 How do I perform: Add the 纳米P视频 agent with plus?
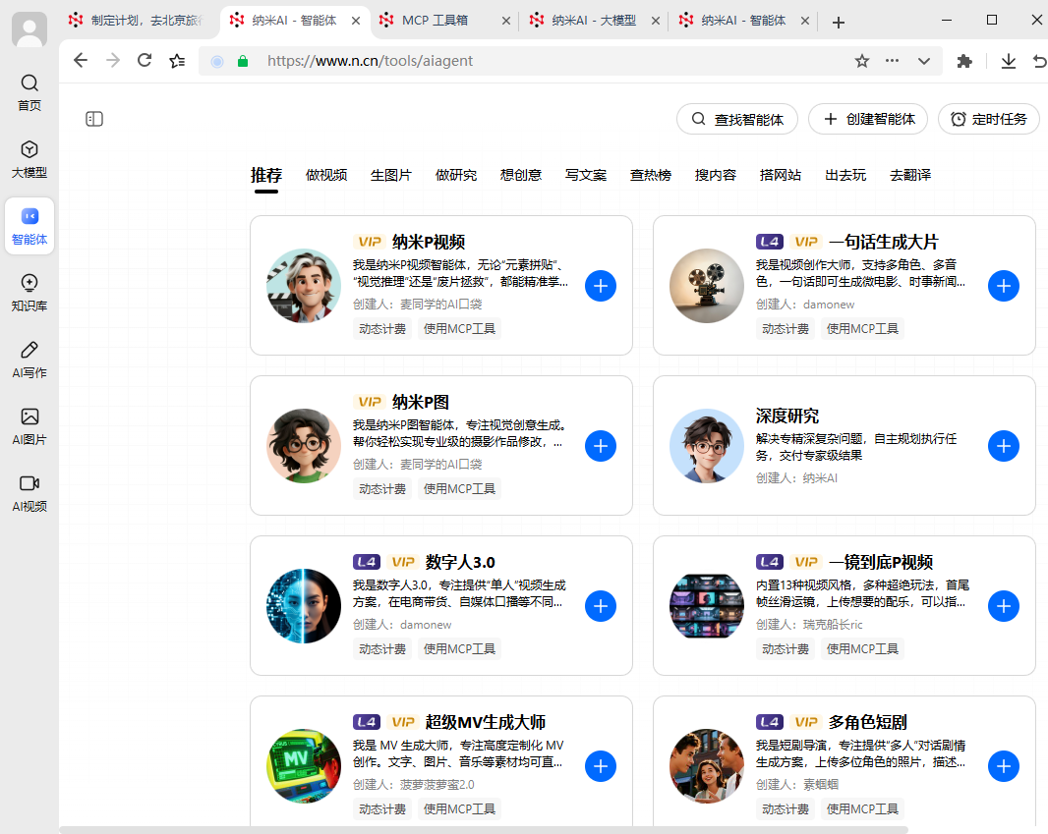point(601,286)
